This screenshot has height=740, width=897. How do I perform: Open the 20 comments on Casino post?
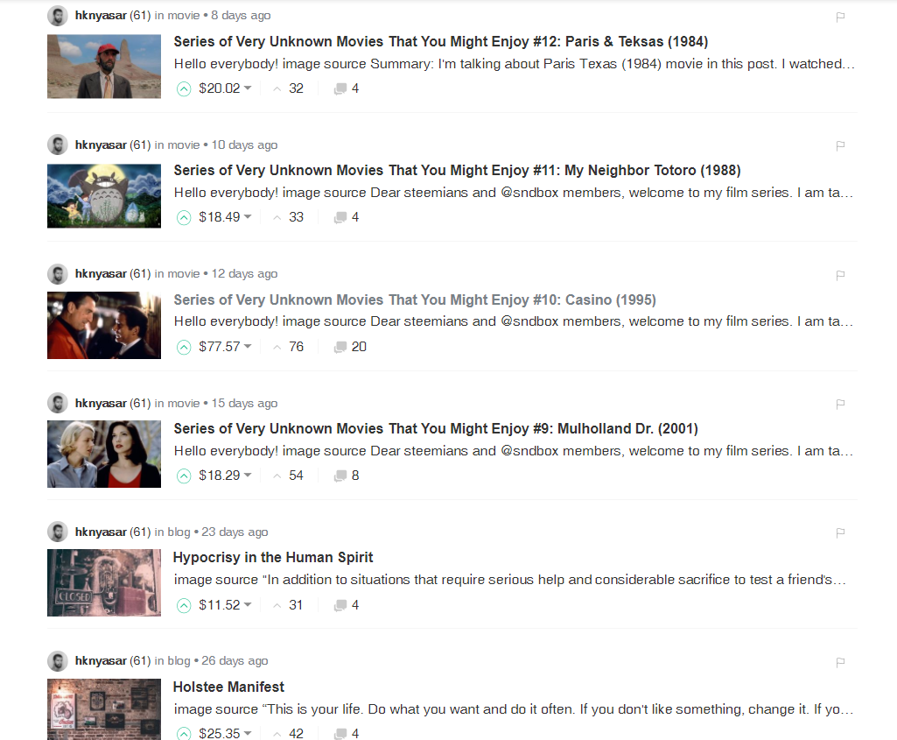click(350, 347)
